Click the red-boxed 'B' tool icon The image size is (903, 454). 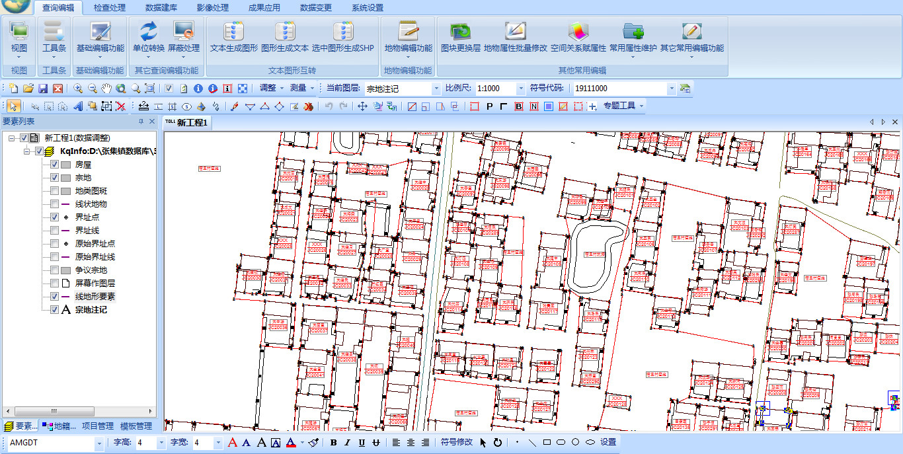tap(519, 106)
